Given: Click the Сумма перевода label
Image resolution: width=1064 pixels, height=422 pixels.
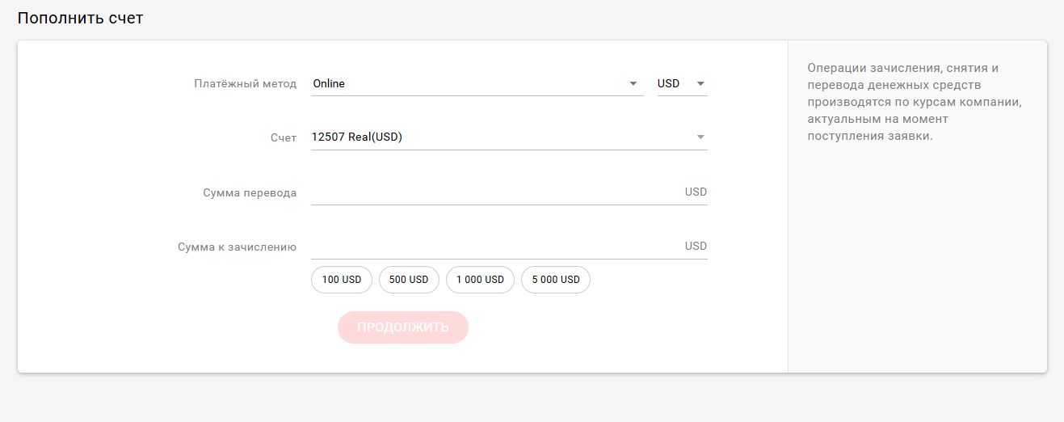Looking at the screenshot, I should [x=250, y=193].
